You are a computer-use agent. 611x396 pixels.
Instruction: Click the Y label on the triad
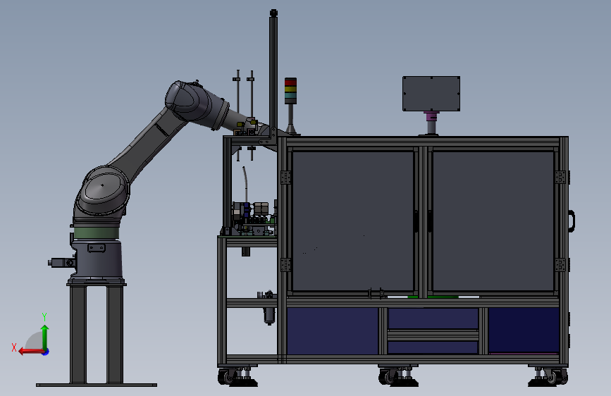tap(44, 316)
